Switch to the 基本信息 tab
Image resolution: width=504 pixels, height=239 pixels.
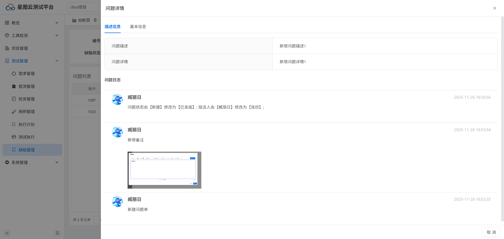click(x=138, y=26)
